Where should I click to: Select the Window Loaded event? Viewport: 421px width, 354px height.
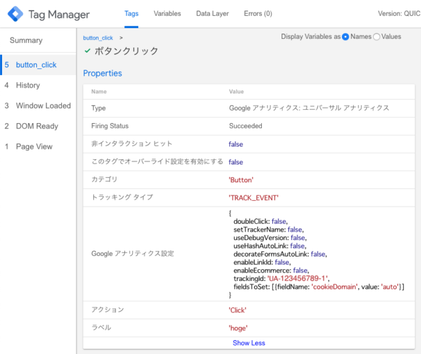[38, 106]
